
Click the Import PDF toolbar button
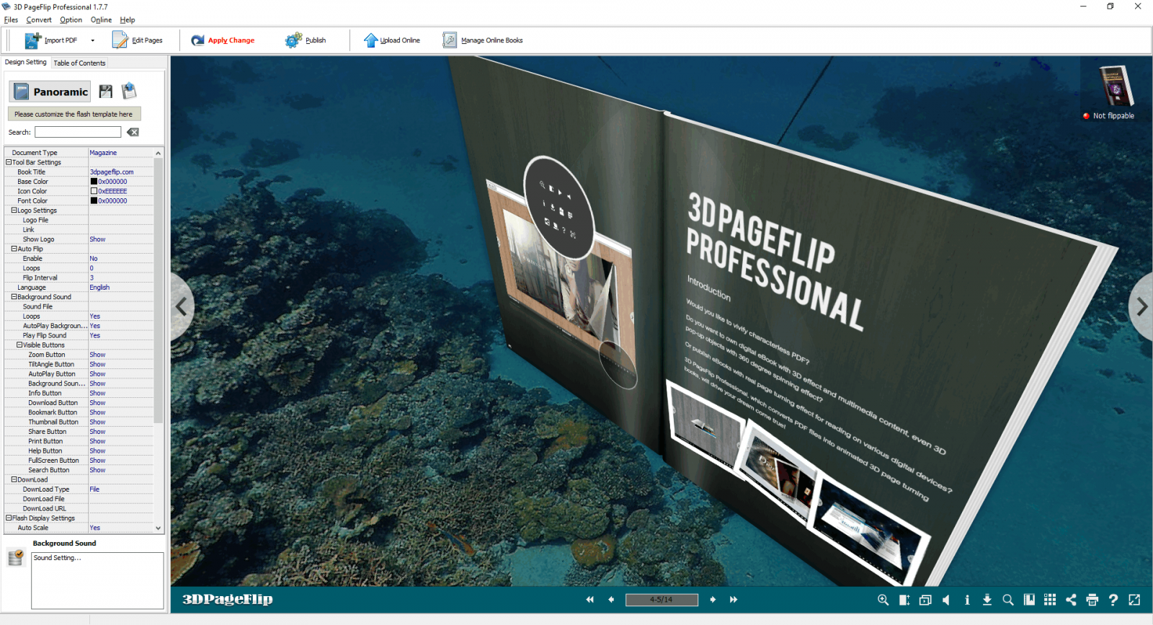(51, 40)
